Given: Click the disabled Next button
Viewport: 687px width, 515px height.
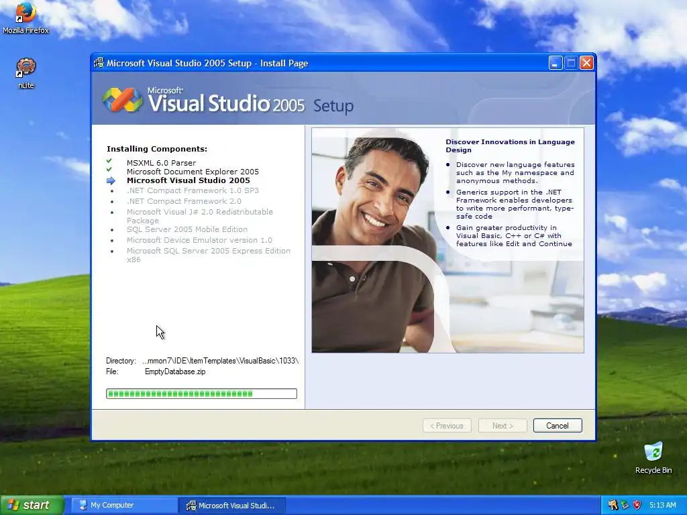Looking at the screenshot, I should 503,426.
